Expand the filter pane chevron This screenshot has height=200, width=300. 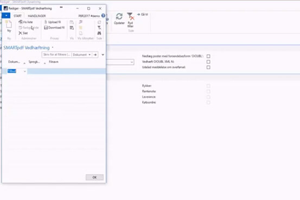pyautogui.click(x=103, y=55)
